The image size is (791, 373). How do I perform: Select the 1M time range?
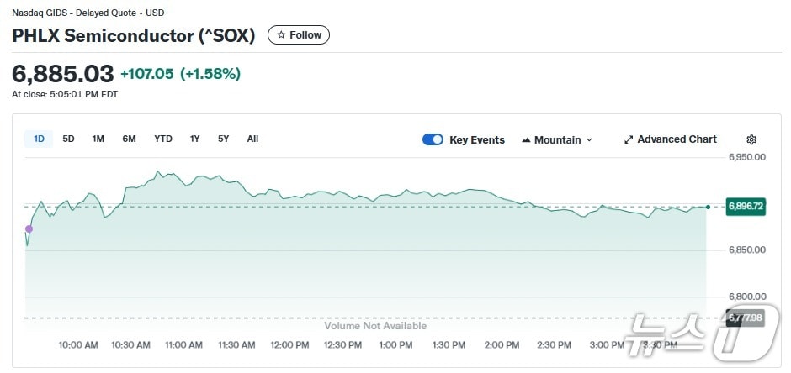(98, 139)
